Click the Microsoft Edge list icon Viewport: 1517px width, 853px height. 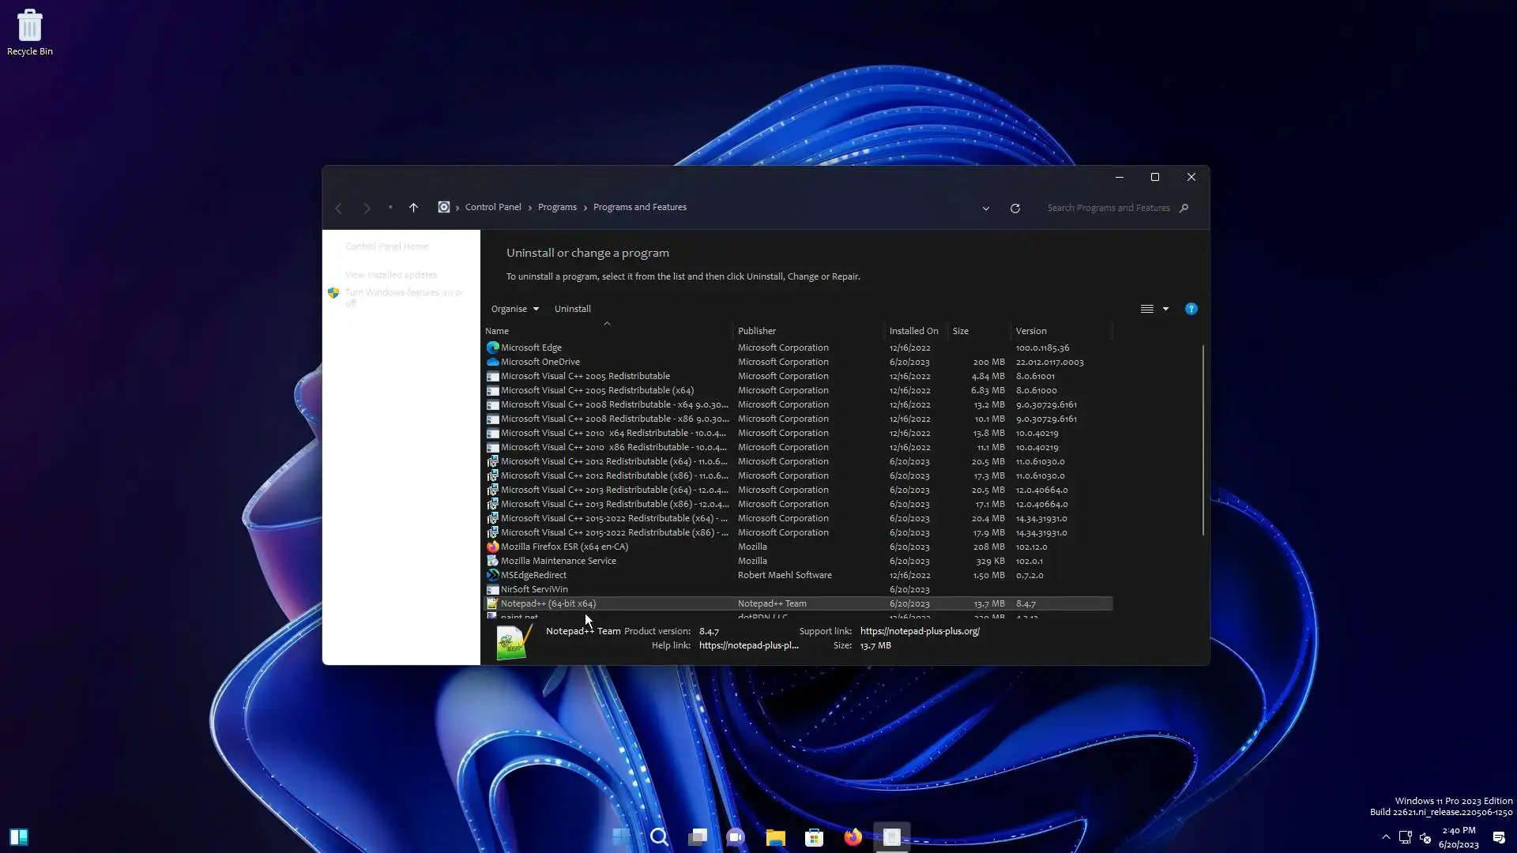[x=492, y=348]
